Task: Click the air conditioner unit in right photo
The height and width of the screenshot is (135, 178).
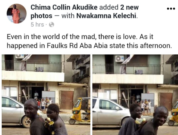Action: (120, 59)
